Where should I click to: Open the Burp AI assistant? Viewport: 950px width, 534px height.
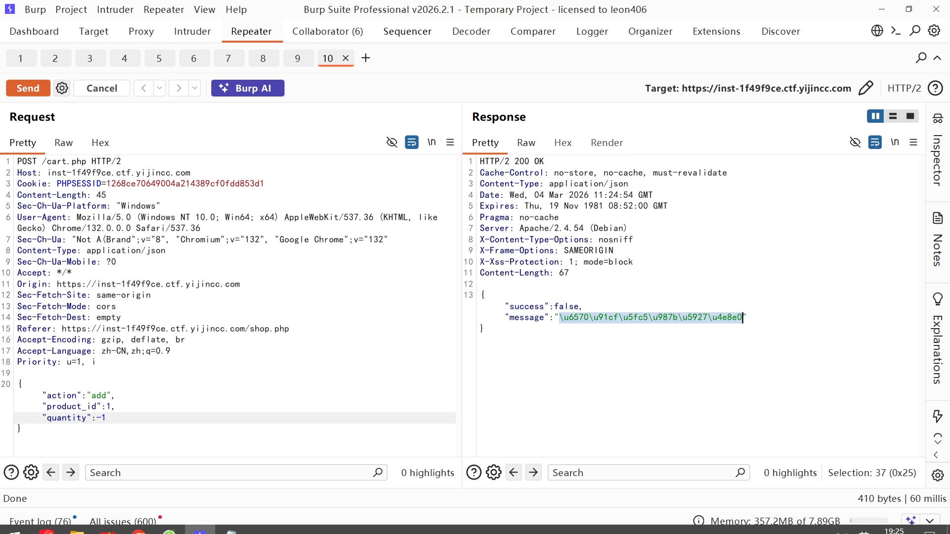(247, 88)
